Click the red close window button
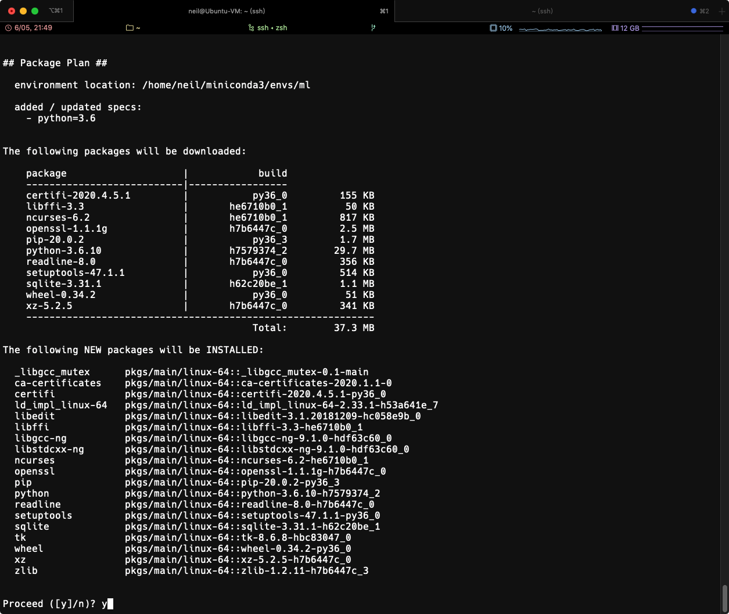 (x=12, y=11)
